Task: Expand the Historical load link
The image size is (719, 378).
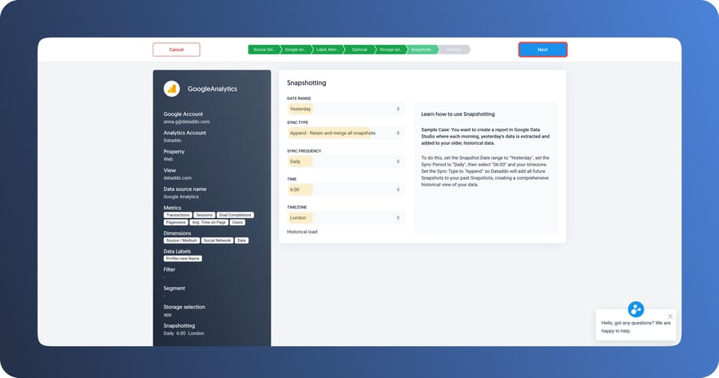Action: pyautogui.click(x=302, y=232)
